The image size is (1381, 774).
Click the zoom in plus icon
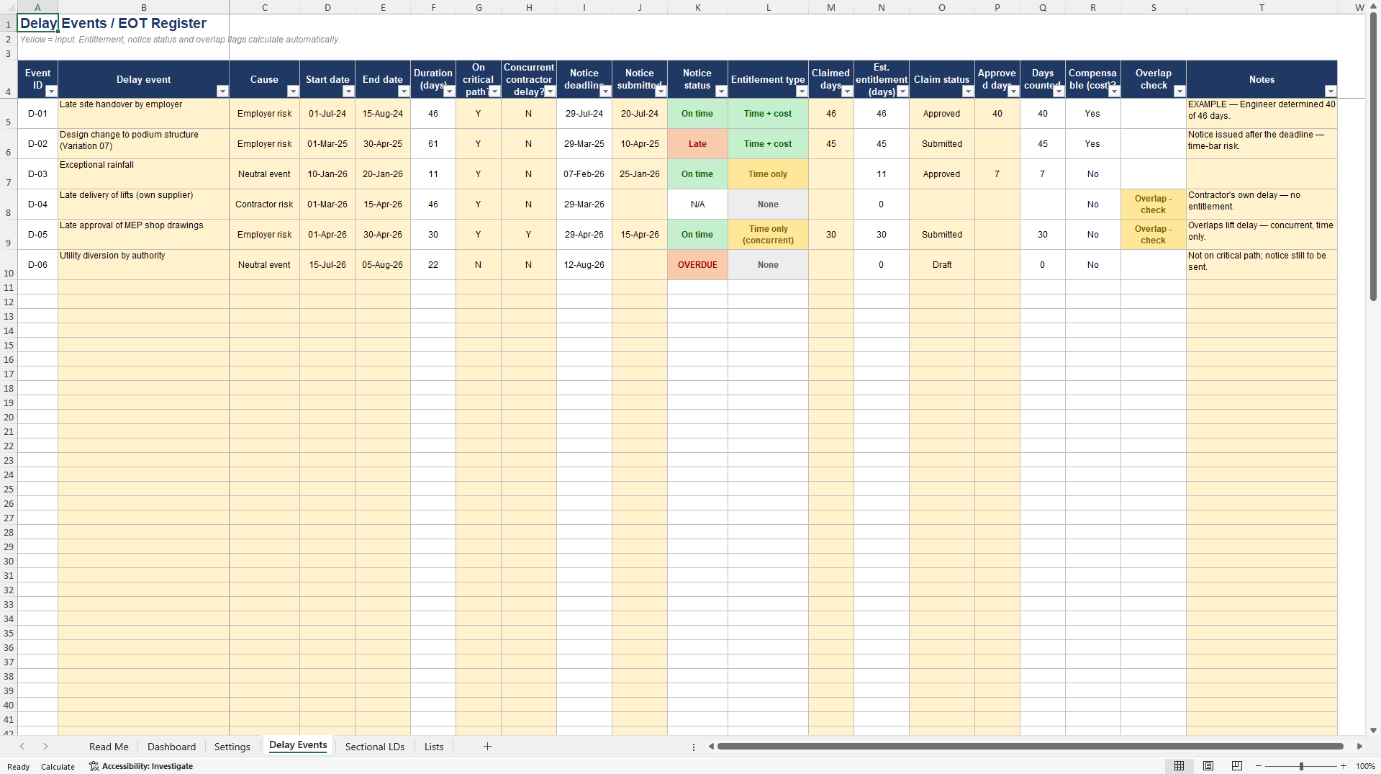point(1343,766)
